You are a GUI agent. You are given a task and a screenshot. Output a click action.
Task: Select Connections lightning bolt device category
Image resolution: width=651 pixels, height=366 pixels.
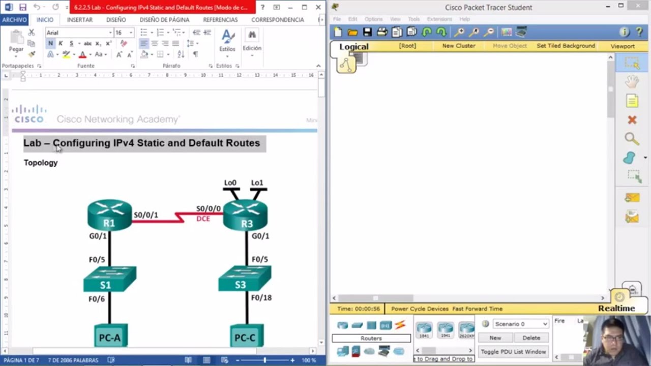tap(400, 325)
